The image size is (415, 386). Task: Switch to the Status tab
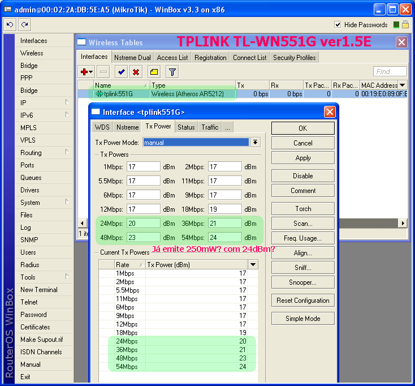pos(186,127)
